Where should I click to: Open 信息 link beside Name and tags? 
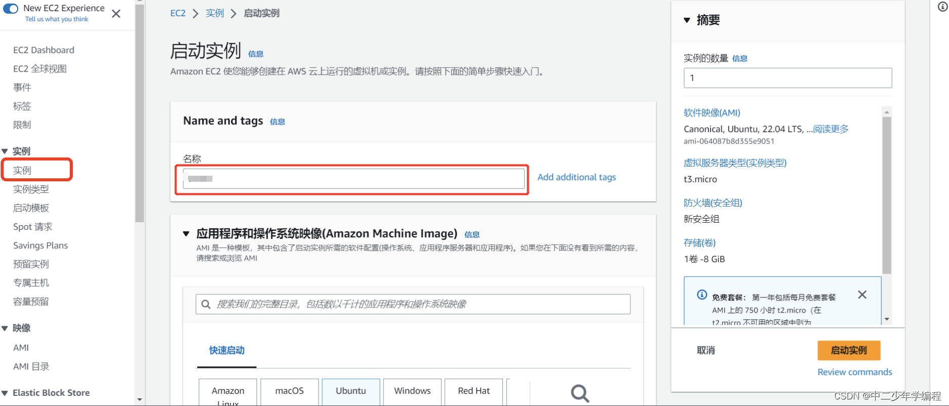278,122
